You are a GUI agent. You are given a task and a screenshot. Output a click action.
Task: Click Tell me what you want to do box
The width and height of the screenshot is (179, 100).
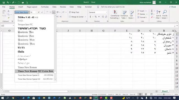coord(112,7)
